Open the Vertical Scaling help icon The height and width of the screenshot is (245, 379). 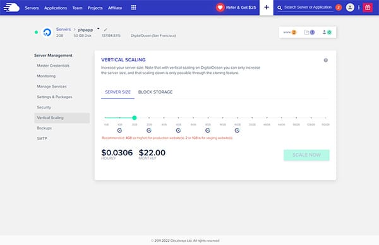325,60
